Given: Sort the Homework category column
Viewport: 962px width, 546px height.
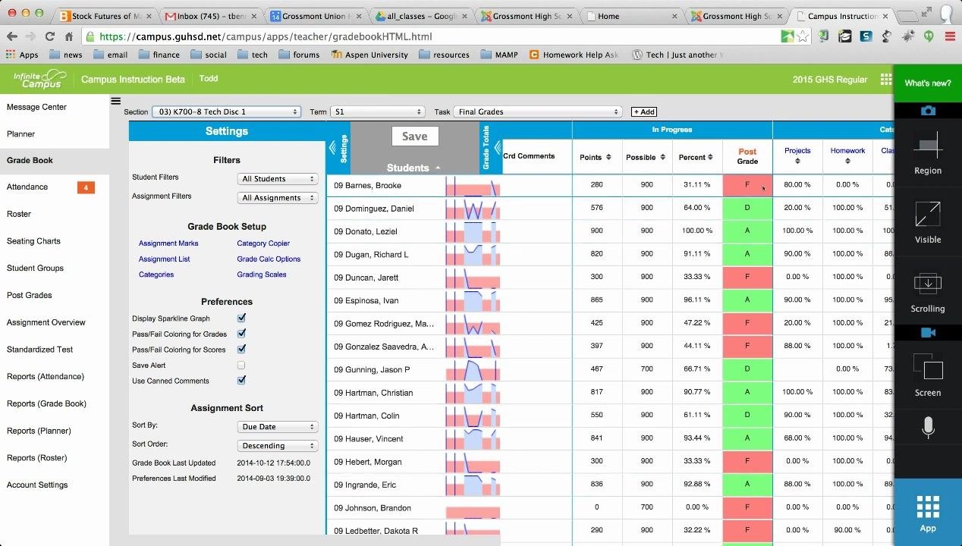Looking at the screenshot, I should (x=847, y=161).
